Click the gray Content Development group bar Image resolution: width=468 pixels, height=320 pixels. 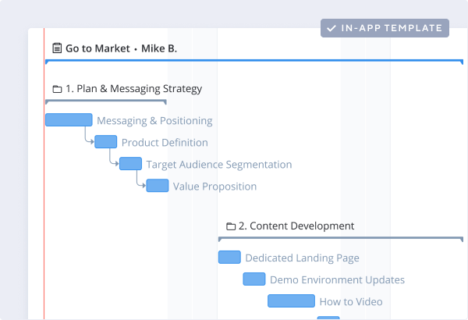pos(341,239)
